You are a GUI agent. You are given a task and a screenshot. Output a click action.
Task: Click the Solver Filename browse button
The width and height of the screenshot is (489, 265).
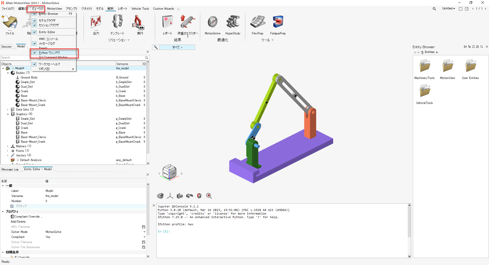coord(144,242)
